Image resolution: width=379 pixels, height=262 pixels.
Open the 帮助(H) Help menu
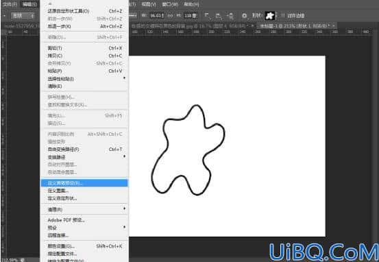[x=191, y=4]
